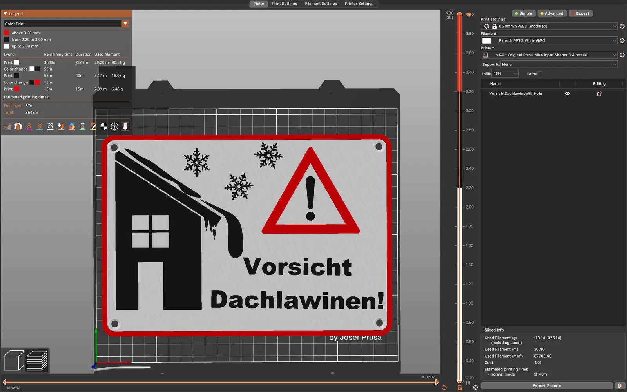
Task: Toggle retractions visibility icon
Action: [29, 126]
